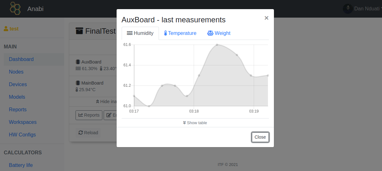Click the AuxBoard chip icon in node list
Screen dimensions: 382x171
78,62
